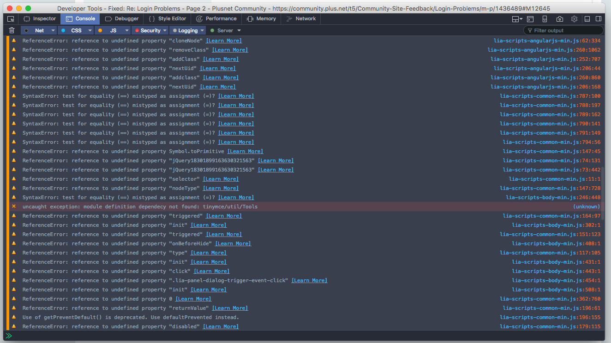Take a screenshot using the camera icon
The image size is (611, 343).
click(559, 19)
